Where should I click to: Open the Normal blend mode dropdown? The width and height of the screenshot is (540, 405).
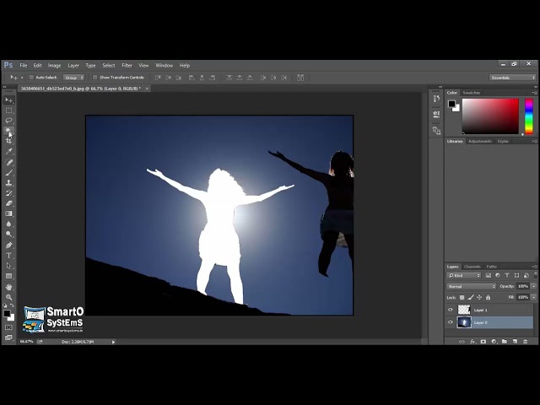point(471,286)
